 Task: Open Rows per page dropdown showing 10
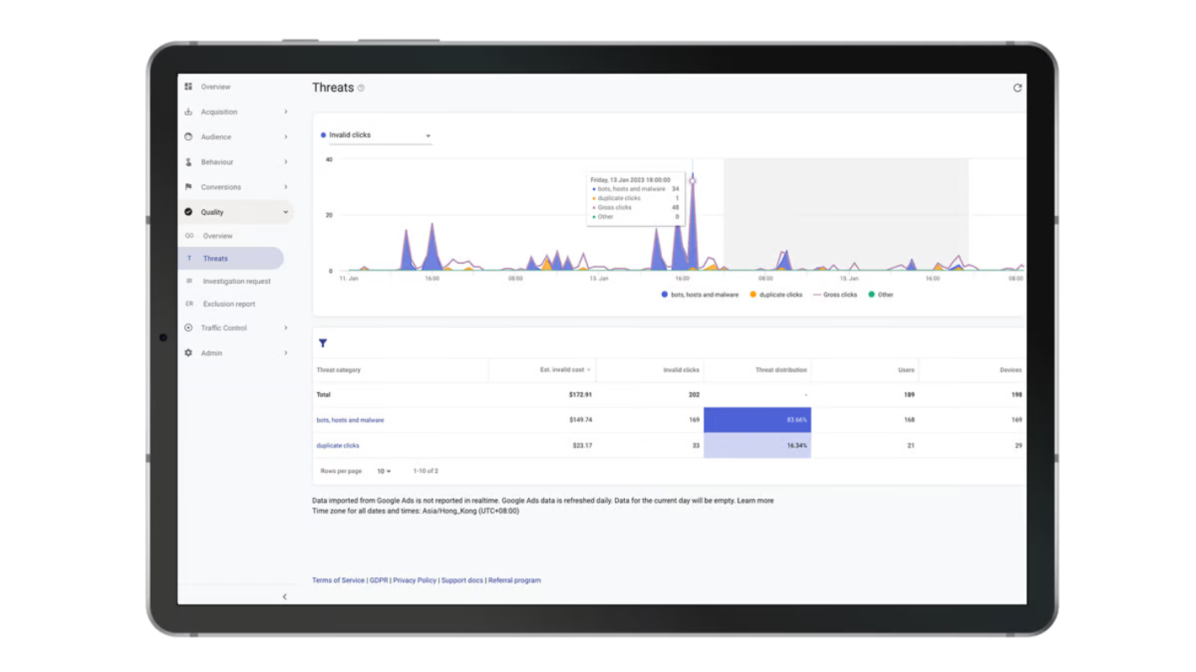tap(384, 471)
